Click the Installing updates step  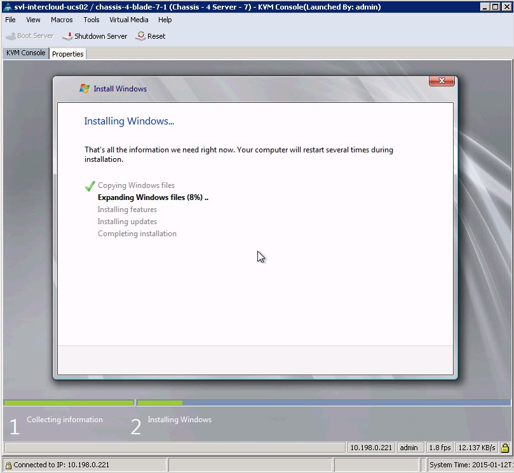coord(127,222)
